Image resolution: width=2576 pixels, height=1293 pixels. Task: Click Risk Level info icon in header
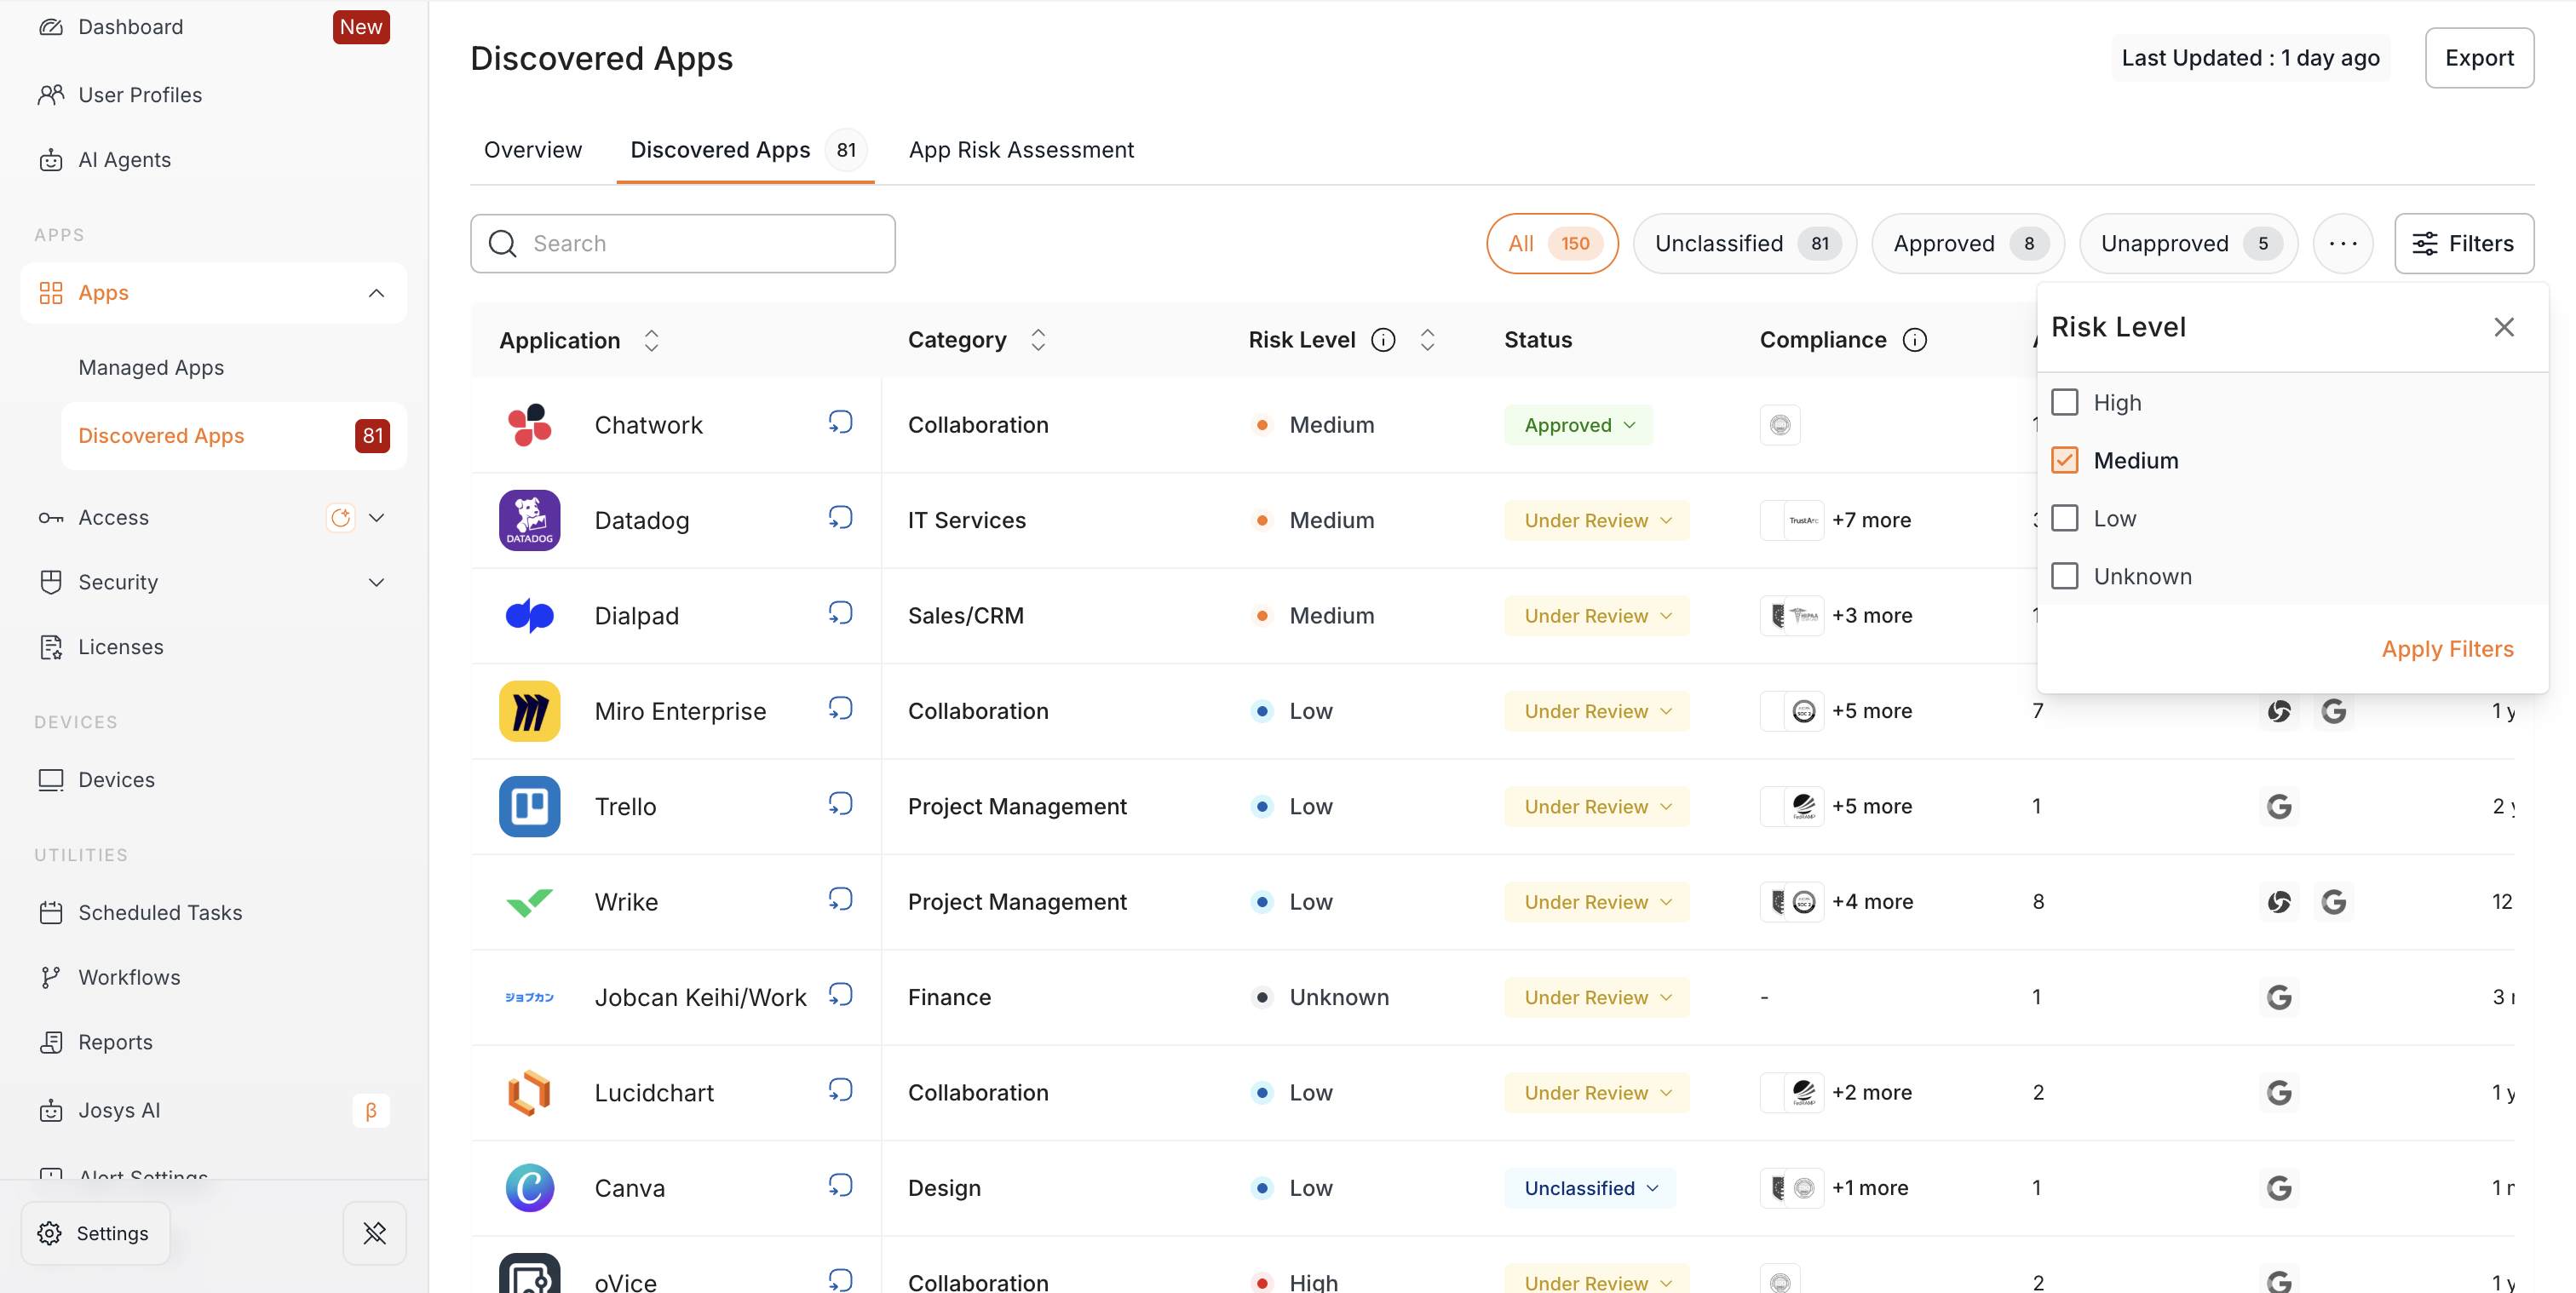(x=1383, y=340)
